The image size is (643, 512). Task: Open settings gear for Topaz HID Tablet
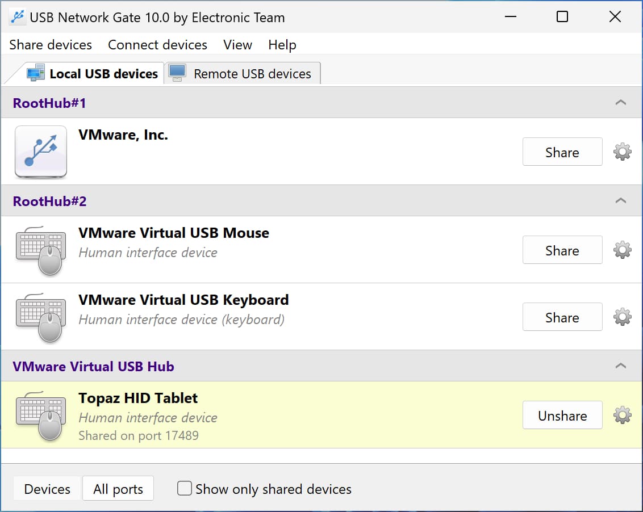(x=622, y=416)
